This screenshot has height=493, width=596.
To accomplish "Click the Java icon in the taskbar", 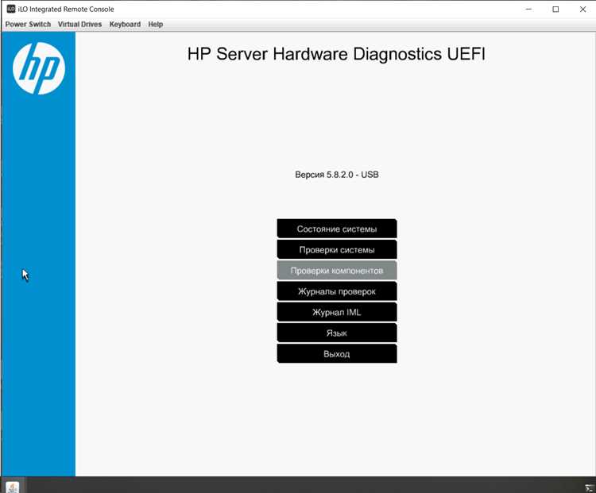I will click(x=13, y=487).
